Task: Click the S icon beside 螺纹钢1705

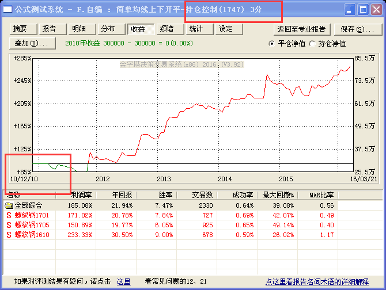Action: point(9,225)
